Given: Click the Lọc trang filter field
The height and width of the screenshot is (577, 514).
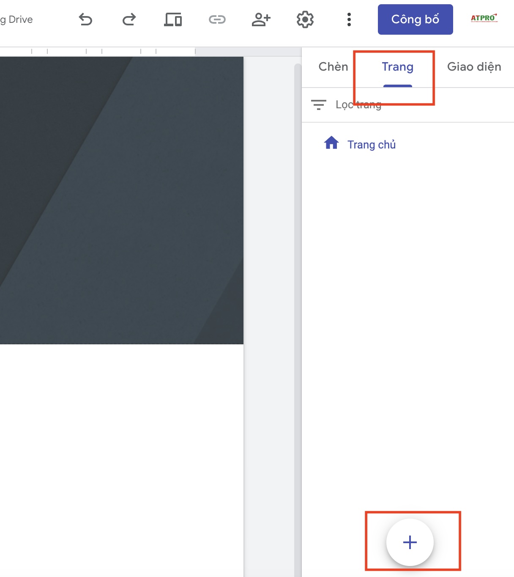Looking at the screenshot, I should (408, 105).
